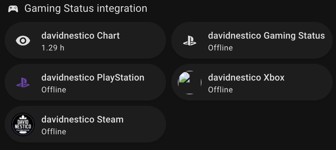Click the gamepad icon beside Gaming Status heading
The width and height of the screenshot is (336, 150).
click(x=13, y=9)
